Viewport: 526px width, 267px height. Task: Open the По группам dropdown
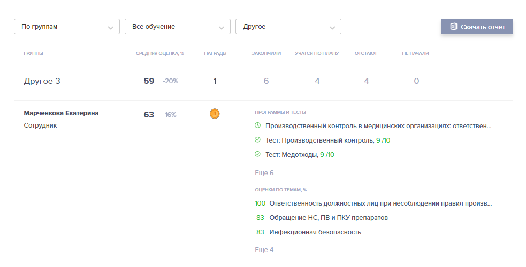click(x=67, y=27)
